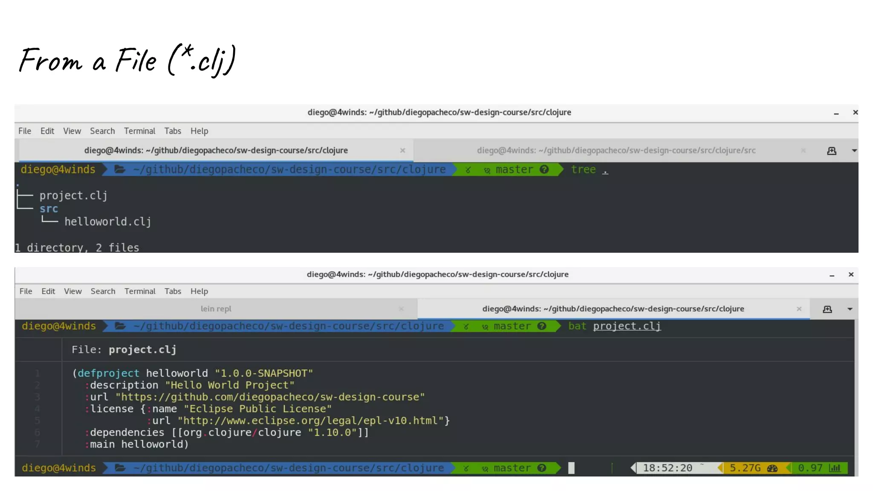
Task: Click folder icon in top terminal prompt
Action: point(120,170)
